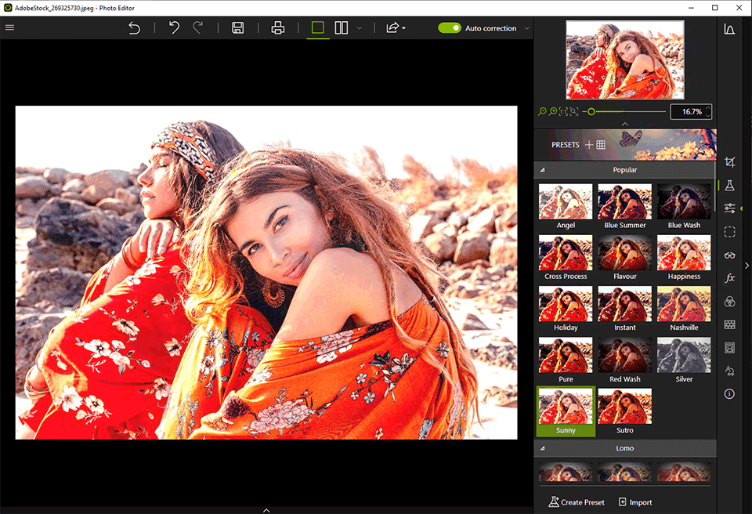
Task: Open the Export share dropdown
Action: [x=394, y=28]
